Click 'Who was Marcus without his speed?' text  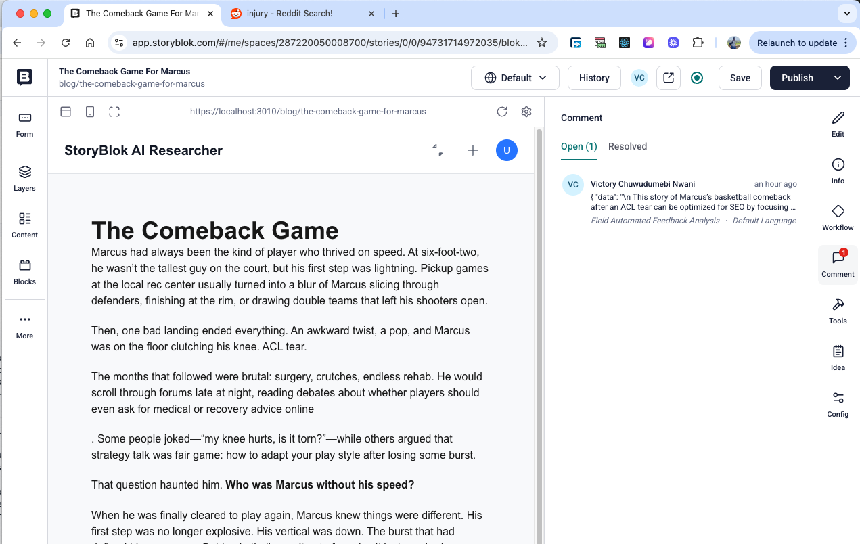(319, 484)
